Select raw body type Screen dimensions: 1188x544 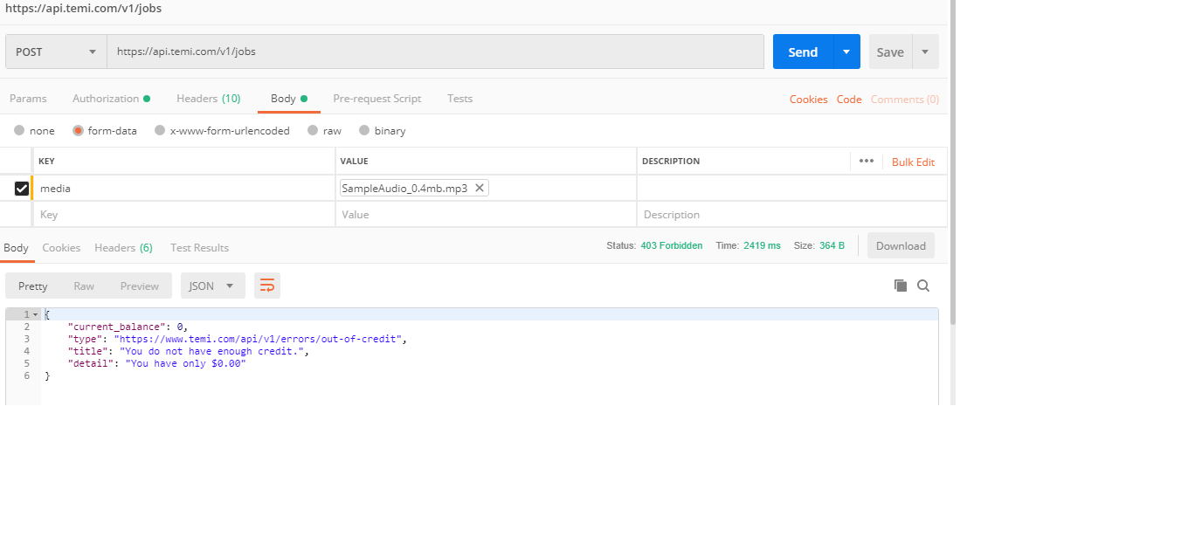(x=313, y=131)
